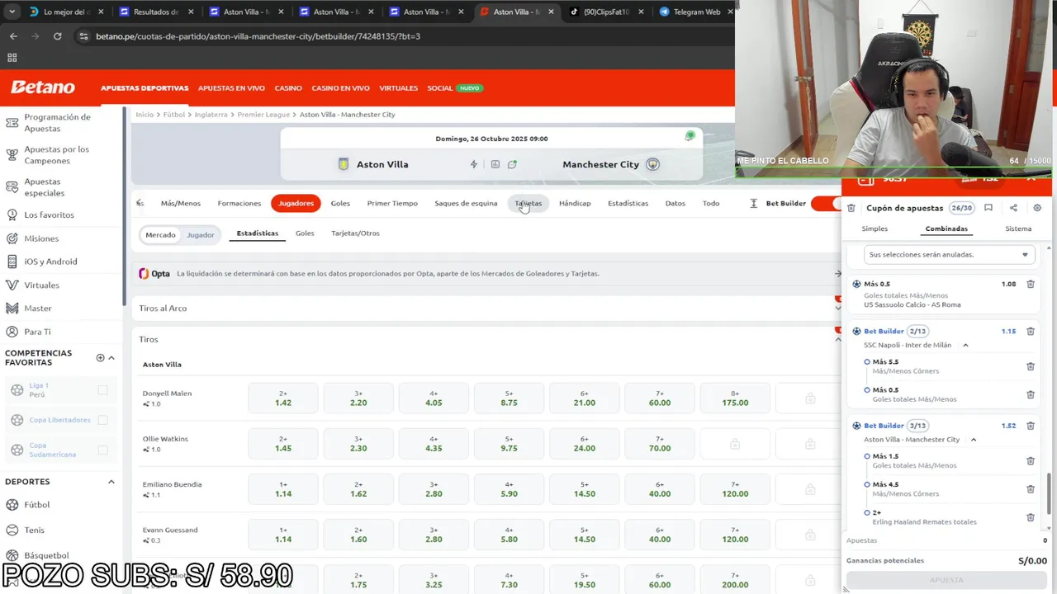Switch to the Sistema coupon tab
The height and width of the screenshot is (594, 1057).
[1018, 229]
